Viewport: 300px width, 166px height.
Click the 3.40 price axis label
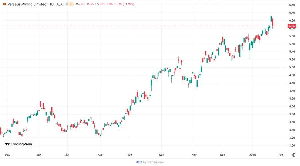[292, 130]
